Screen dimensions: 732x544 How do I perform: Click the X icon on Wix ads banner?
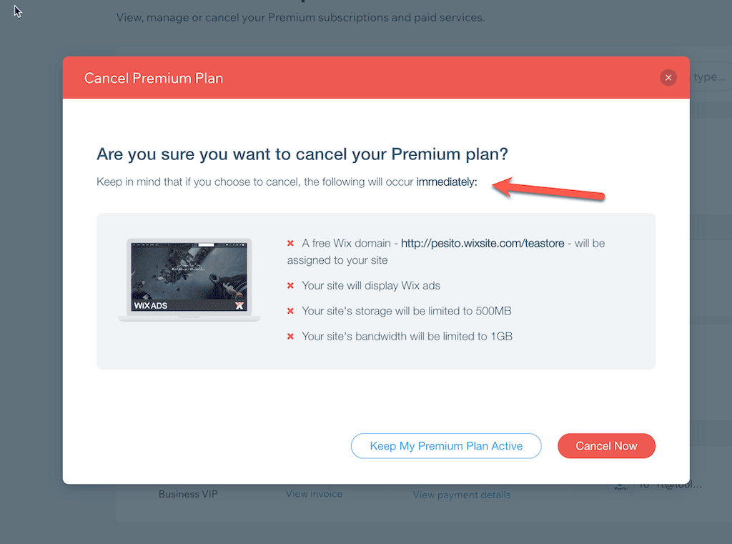click(x=239, y=305)
